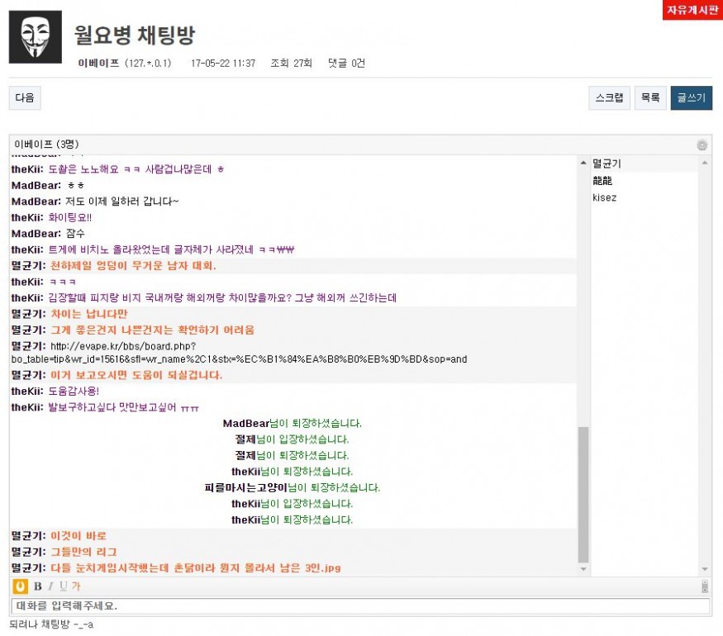723x636 pixels.
Task: Open the font color picker '가'
Action: point(76,586)
